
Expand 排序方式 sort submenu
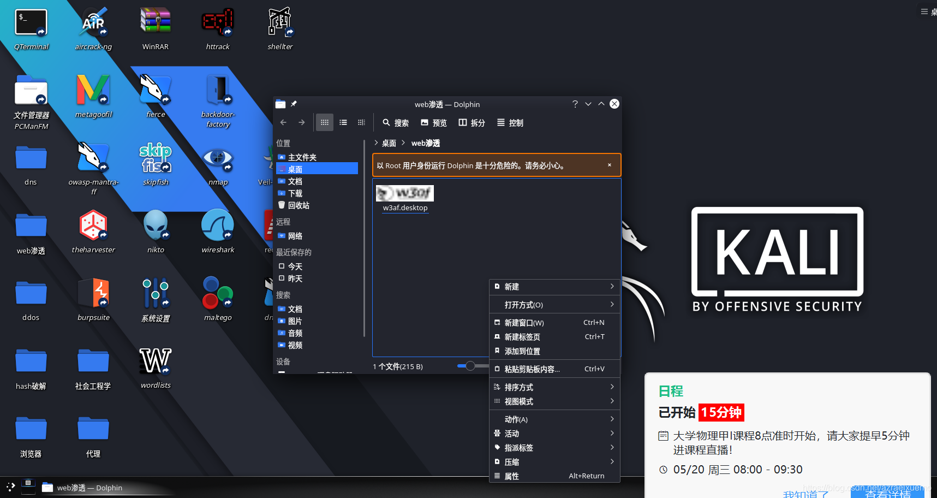(554, 387)
